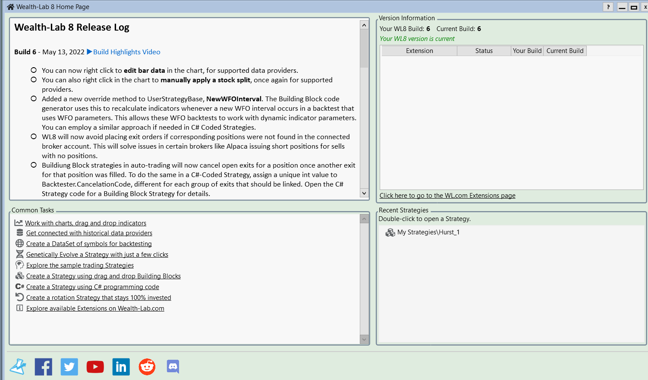This screenshot has height=380, width=648.
Task: Click the Common Tasks scrollbar down arrow
Action: pyautogui.click(x=364, y=339)
